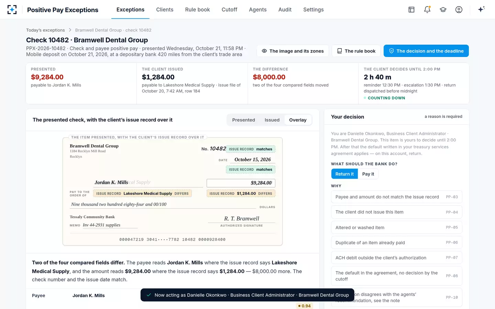Choose Pay it decision
Viewport: 495px width, 309px height.
pyautogui.click(x=368, y=174)
